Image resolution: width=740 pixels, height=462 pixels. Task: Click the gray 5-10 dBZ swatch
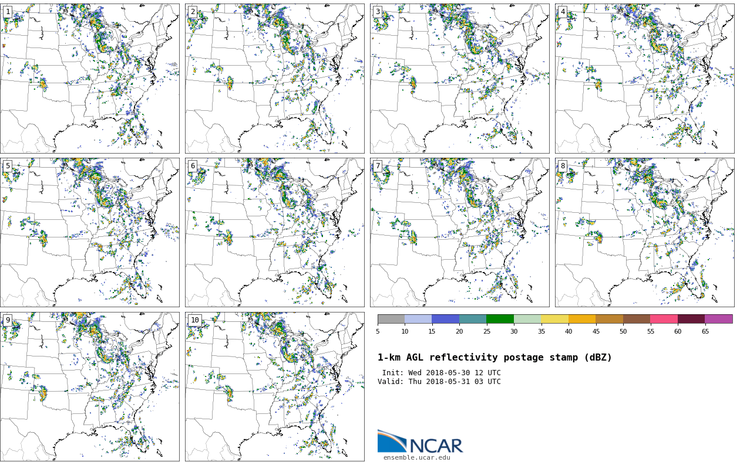click(x=391, y=319)
